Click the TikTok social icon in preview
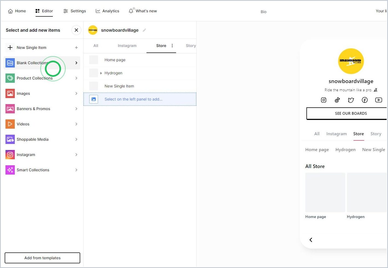The height and width of the screenshot is (268, 388). (337, 100)
